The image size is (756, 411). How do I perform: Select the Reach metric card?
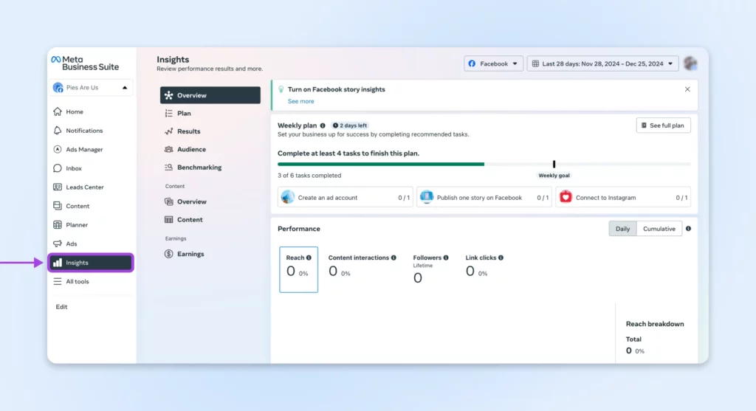[x=298, y=269]
